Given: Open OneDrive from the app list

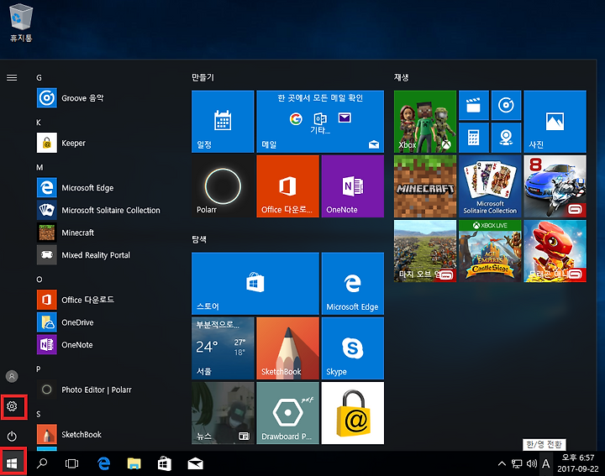Looking at the screenshot, I should 104,322.
